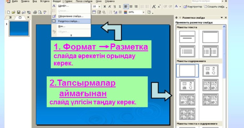The height and width of the screenshot is (128, 244).
Task: Select the single Content layout thumbnail
Action: [210, 71]
